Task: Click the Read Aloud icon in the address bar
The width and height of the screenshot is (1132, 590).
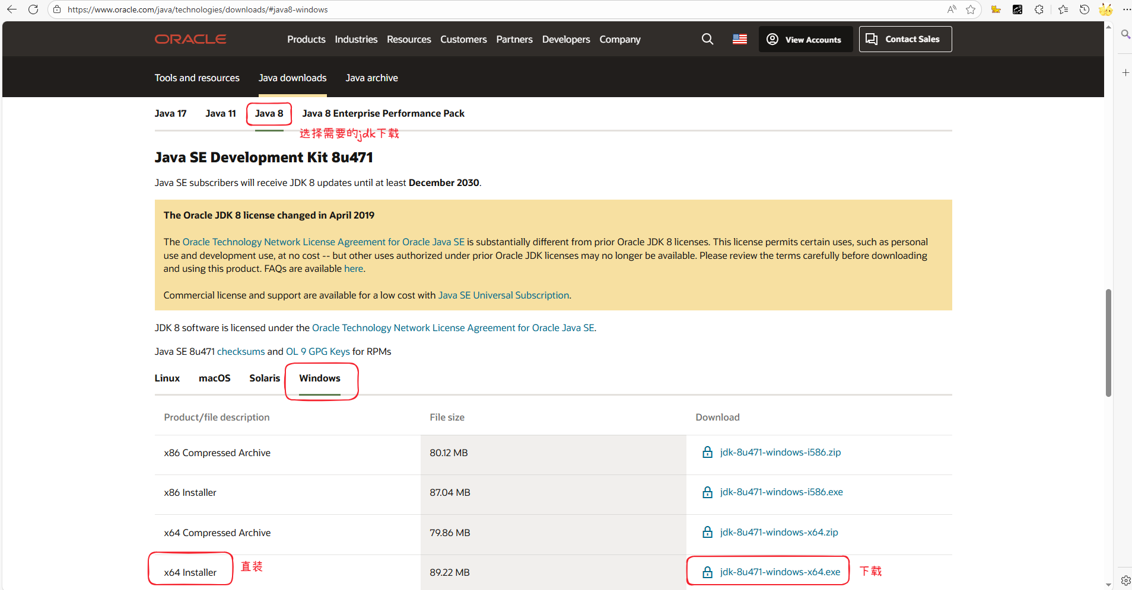Action: click(x=952, y=9)
